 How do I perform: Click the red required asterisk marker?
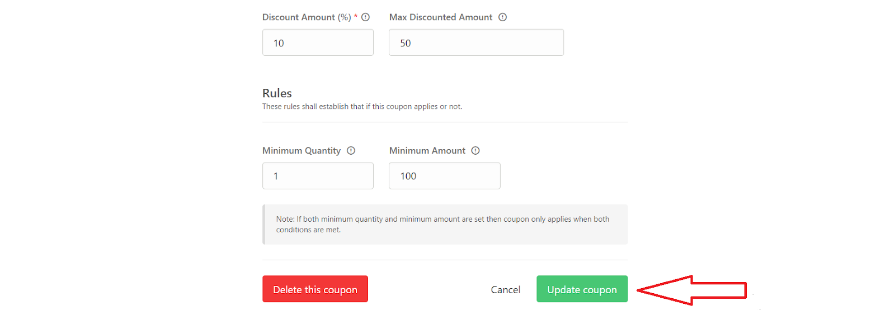356,16
